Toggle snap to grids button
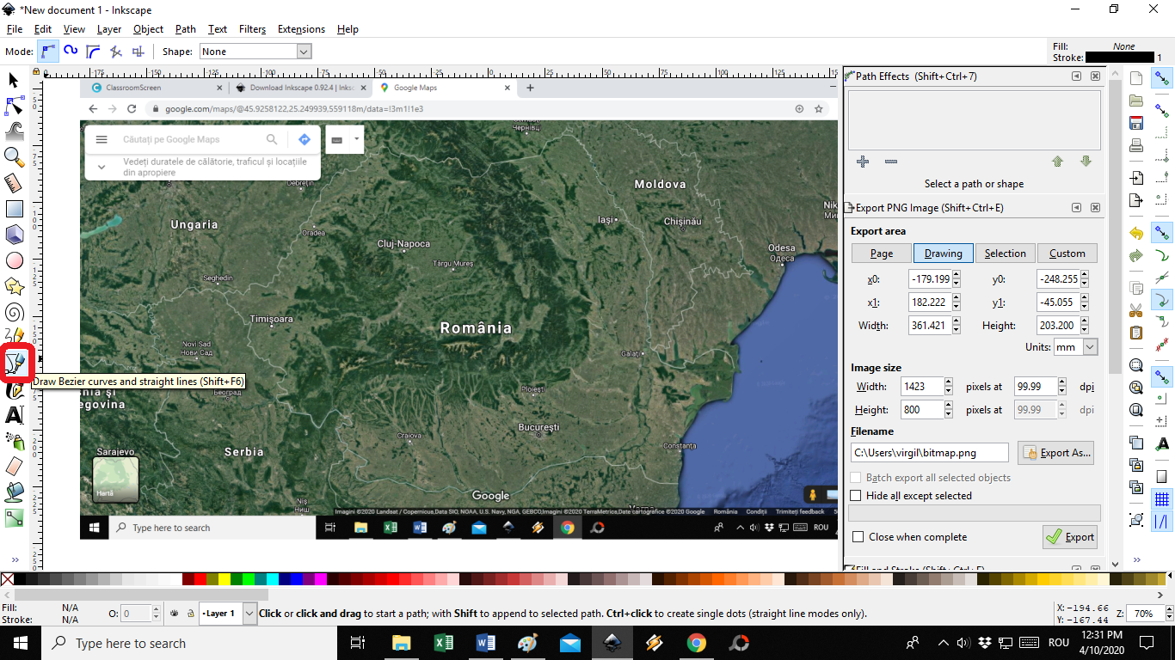This screenshot has height=660, width=1175. (1162, 499)
